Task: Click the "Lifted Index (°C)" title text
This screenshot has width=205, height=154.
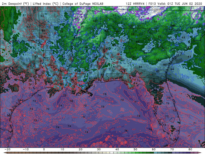Action: pos(46,4)
